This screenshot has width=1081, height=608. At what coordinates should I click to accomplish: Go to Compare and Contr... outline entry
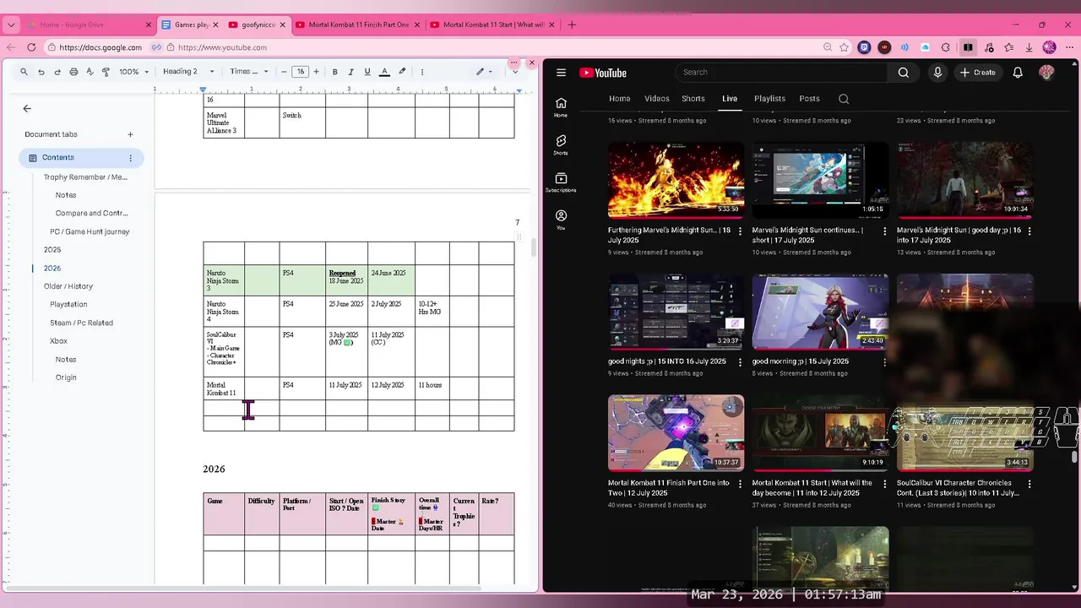tap(91, 214)
